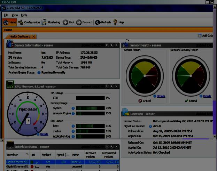Click info icon beside boot disk usage
The width and height of the screenshot is (217, 171).
(73, 126)
